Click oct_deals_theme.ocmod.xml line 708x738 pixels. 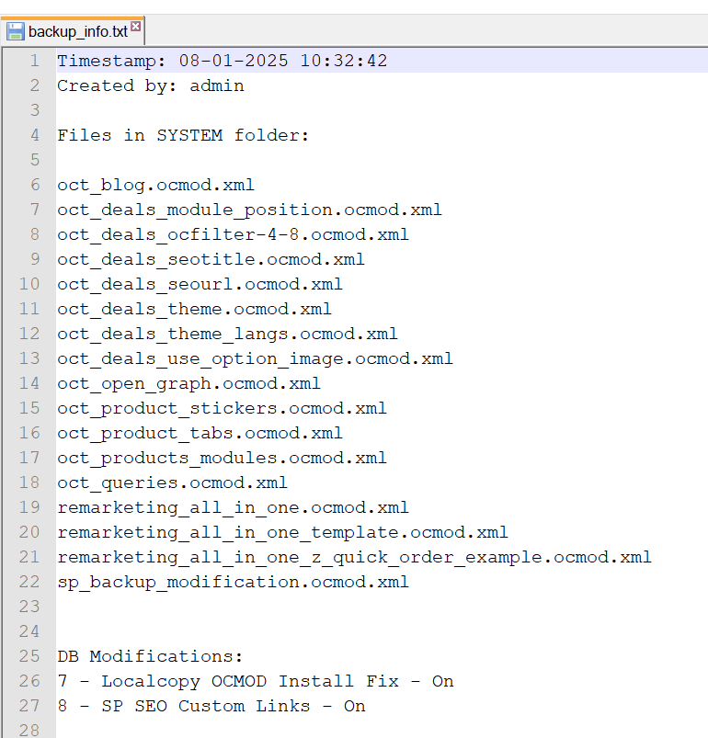[194, 309]
